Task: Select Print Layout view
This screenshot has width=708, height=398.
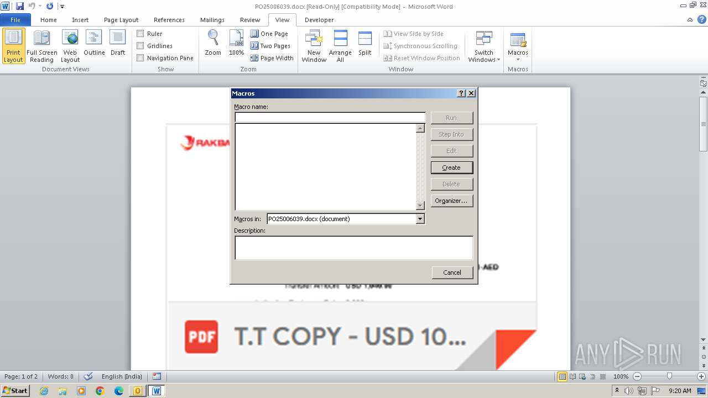Action: (13, 46)
